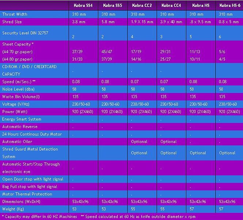Click the Kobra CC2 column header

(141, 5)
